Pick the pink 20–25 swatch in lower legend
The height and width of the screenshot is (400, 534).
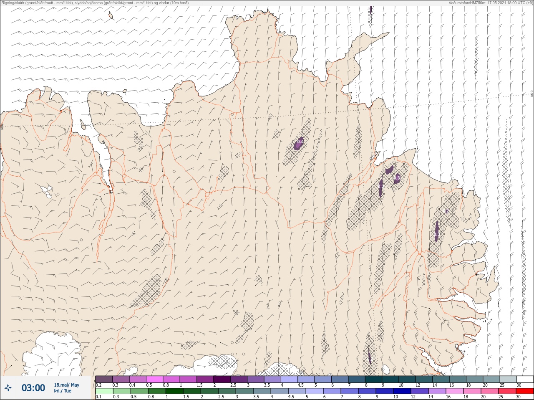click(x=490, y=391)
